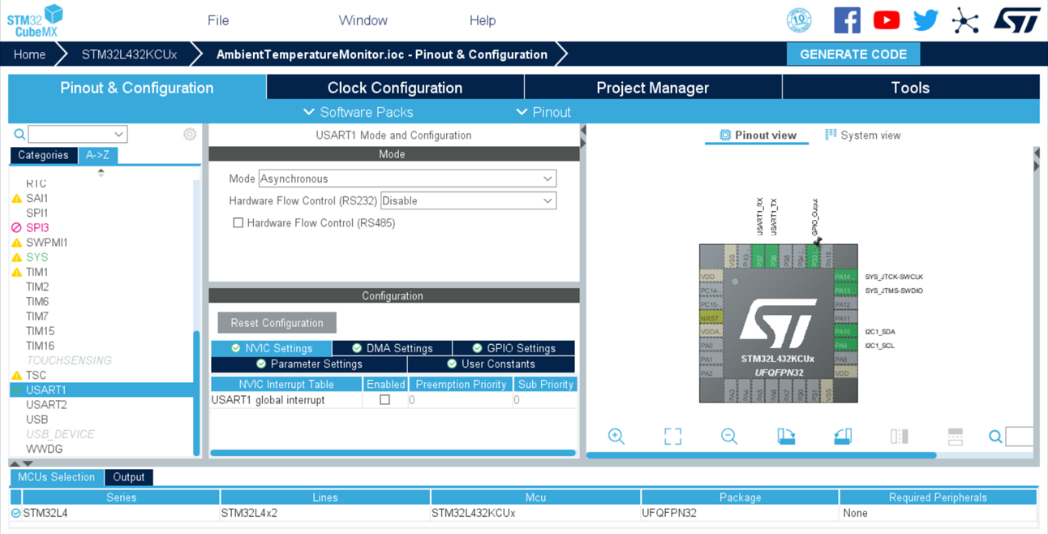Click the NRST pin on the chip

(711, 318)
